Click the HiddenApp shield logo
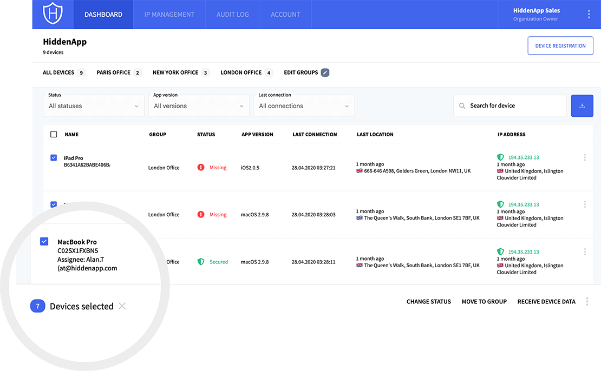This screenshot has width=601, height=371. coord(53,14)
